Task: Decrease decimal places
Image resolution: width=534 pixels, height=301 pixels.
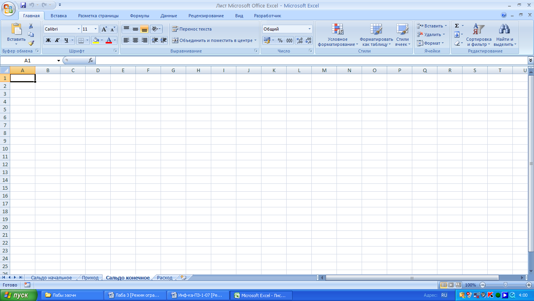Action: click(x=308, y=40)
